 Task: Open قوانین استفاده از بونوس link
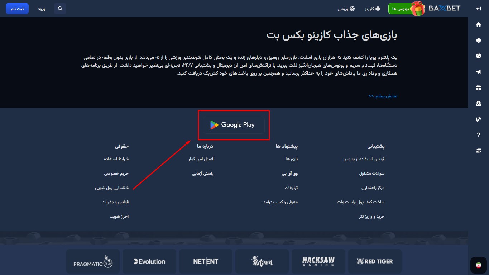click(x=364, y=159)
